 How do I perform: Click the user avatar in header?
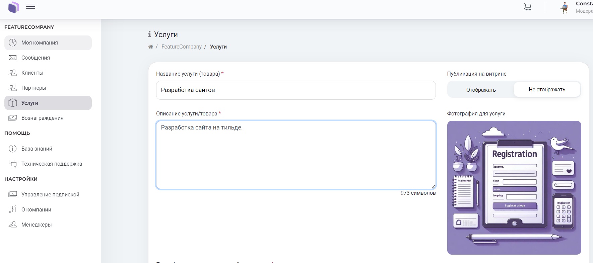click(x=565, y=8)
